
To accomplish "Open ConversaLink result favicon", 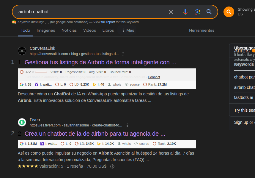I will click(22, 51).
